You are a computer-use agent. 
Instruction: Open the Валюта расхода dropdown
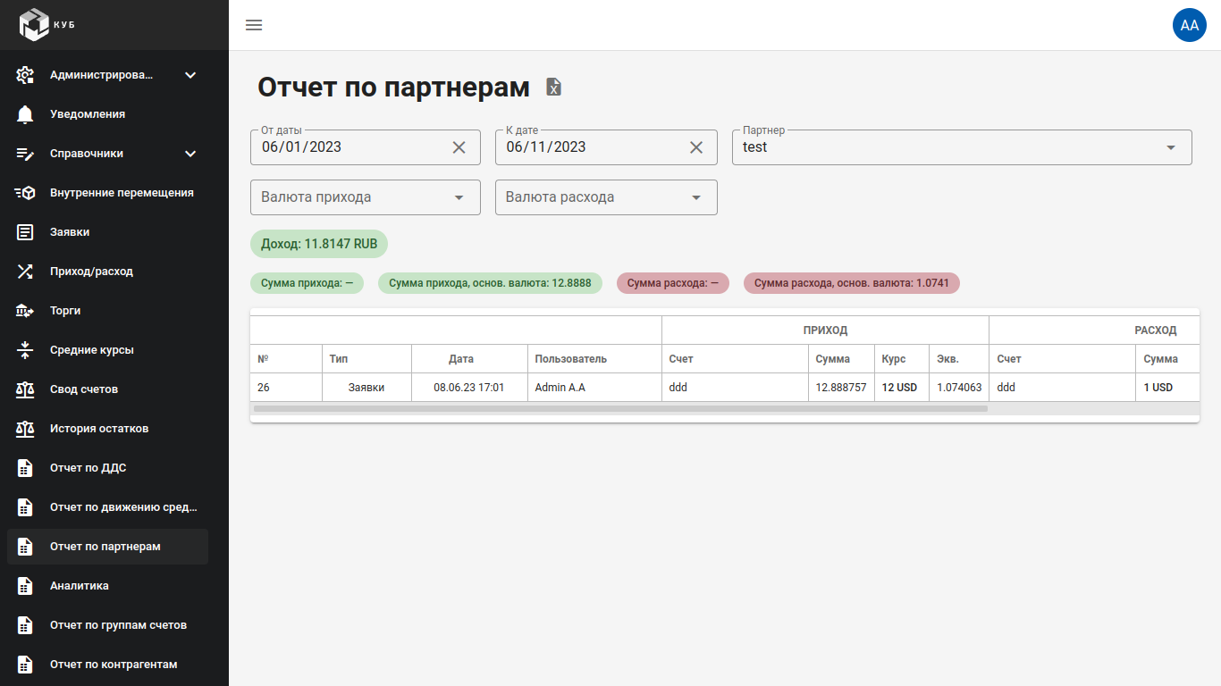pos(606,197)
